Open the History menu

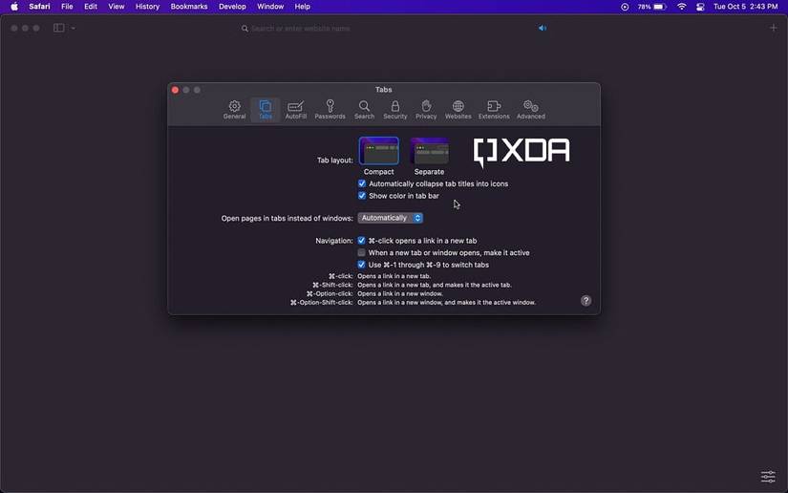[x=147, y=7]
